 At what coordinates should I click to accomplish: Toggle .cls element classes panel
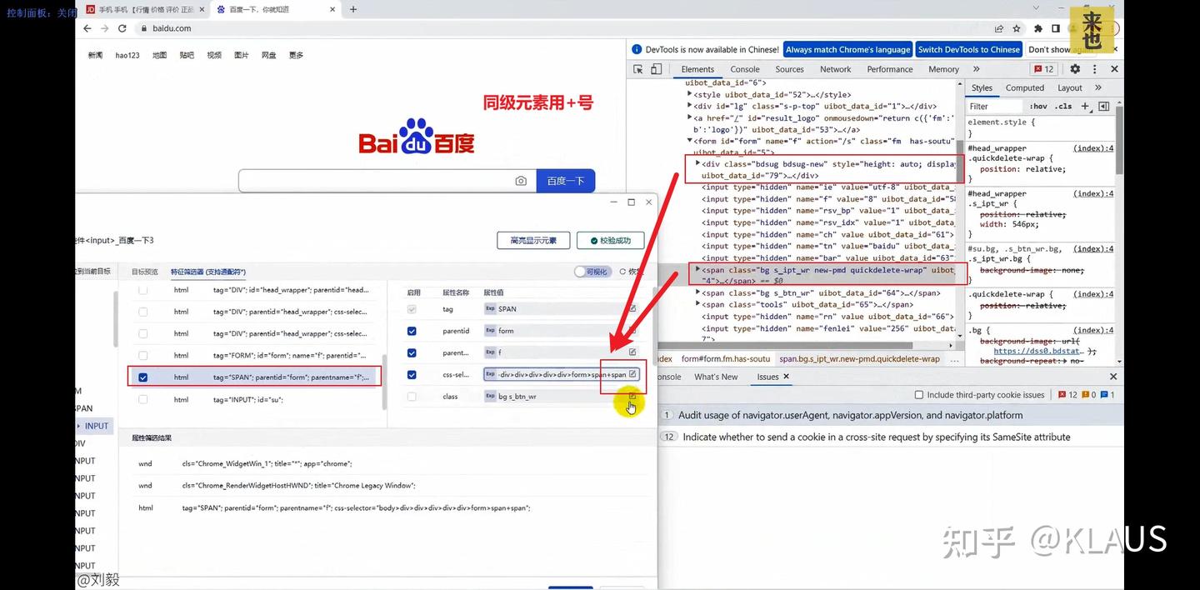point(1063,107)
